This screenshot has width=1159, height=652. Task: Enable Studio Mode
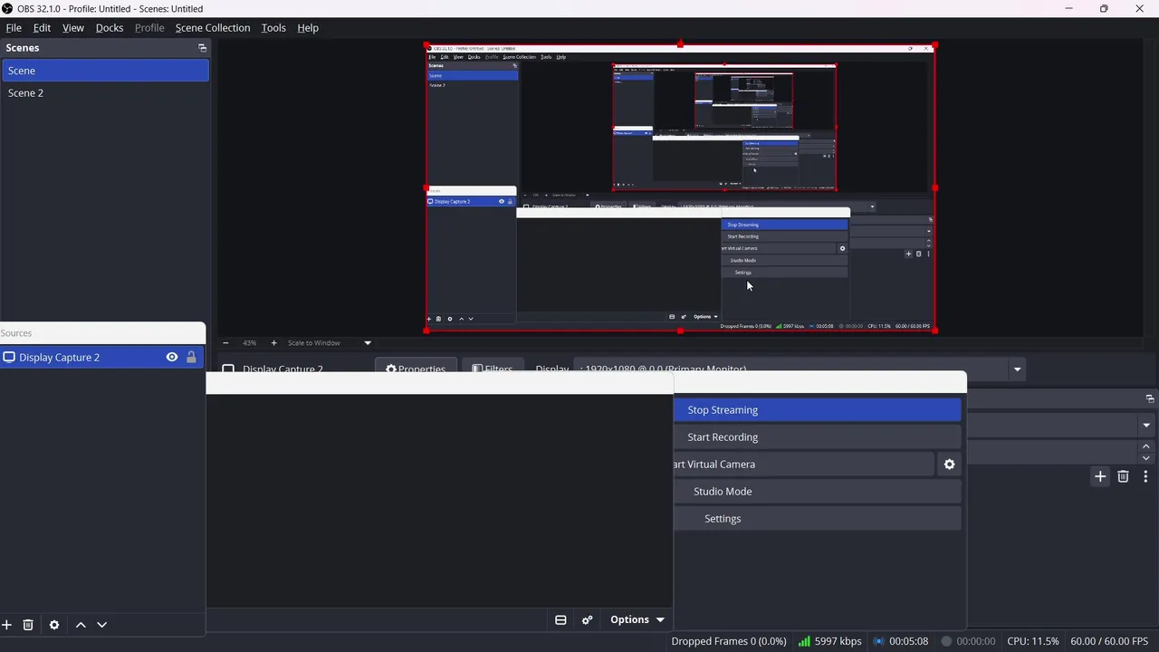tap(817, 492)
